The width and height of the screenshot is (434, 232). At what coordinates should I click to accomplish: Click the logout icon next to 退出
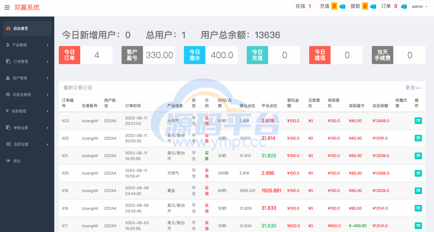pos(8,161)
